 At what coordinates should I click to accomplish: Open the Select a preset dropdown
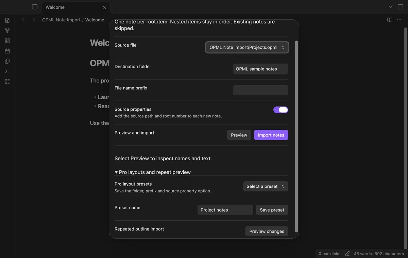[x=266, y=186]
